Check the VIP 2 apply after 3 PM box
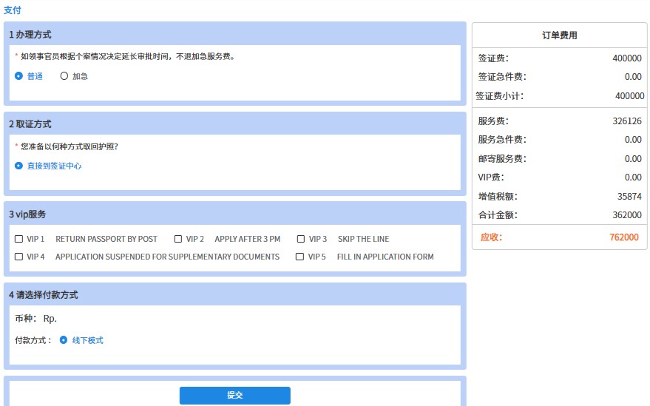This screenshot has height=406, width=650. (178, 239)
